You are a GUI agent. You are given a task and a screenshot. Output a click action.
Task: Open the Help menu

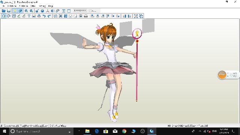(x=51, y=6)
